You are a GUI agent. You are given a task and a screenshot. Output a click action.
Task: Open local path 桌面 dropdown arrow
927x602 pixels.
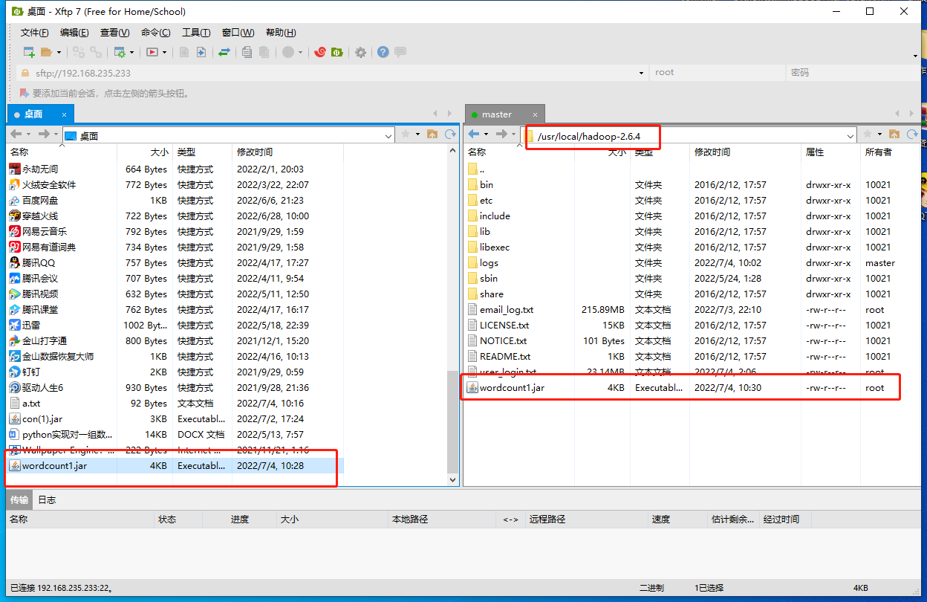388,135
